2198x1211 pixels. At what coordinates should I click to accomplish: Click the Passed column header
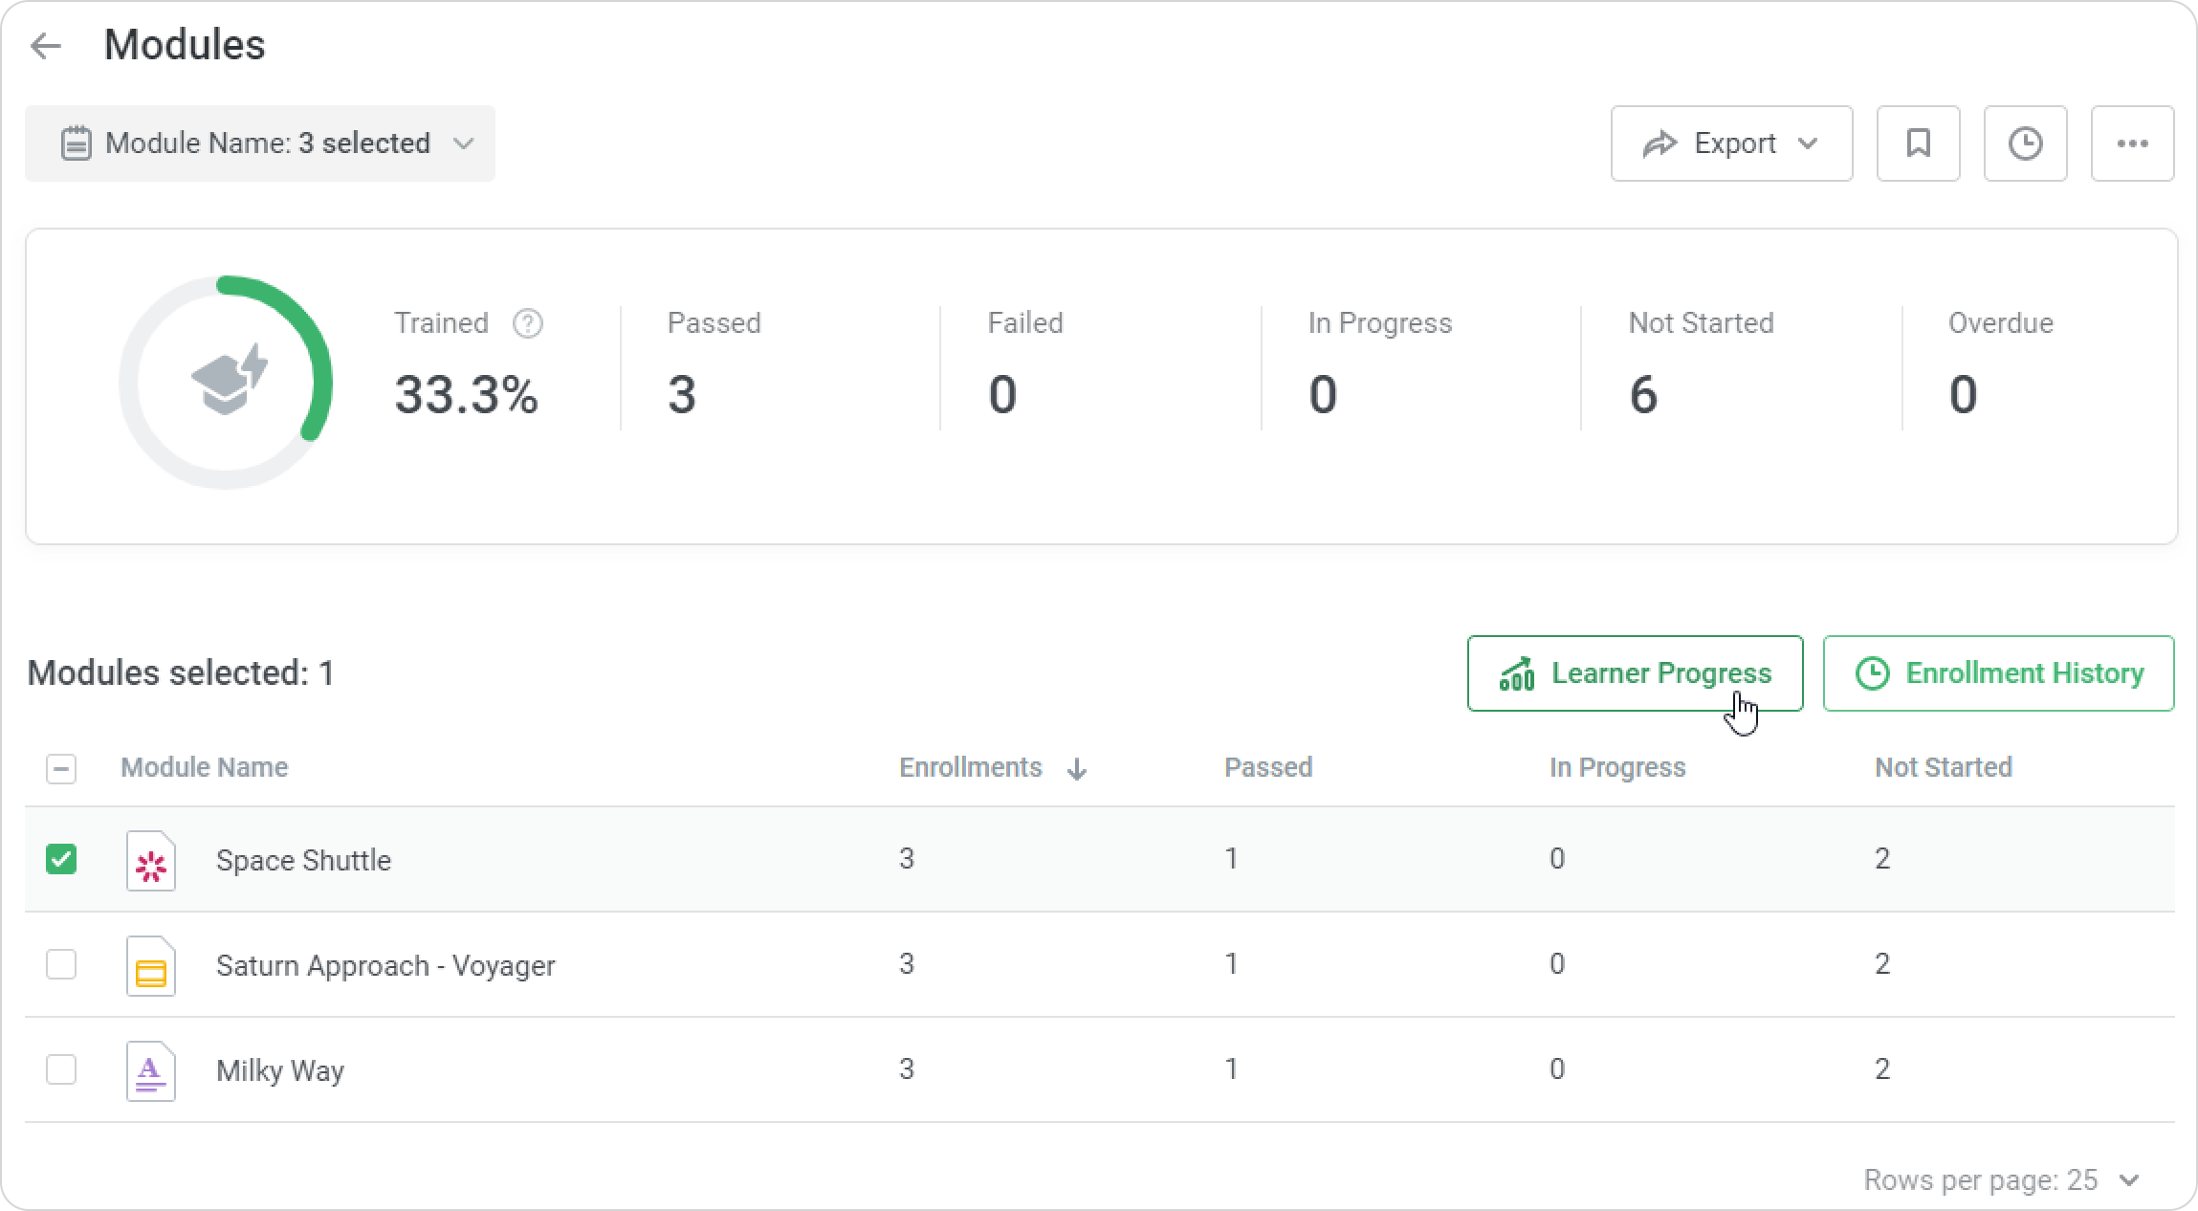point(1268,768)
